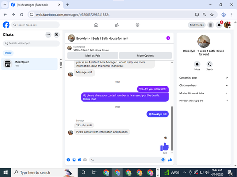Go back with browser back arrow

[5, 15]
